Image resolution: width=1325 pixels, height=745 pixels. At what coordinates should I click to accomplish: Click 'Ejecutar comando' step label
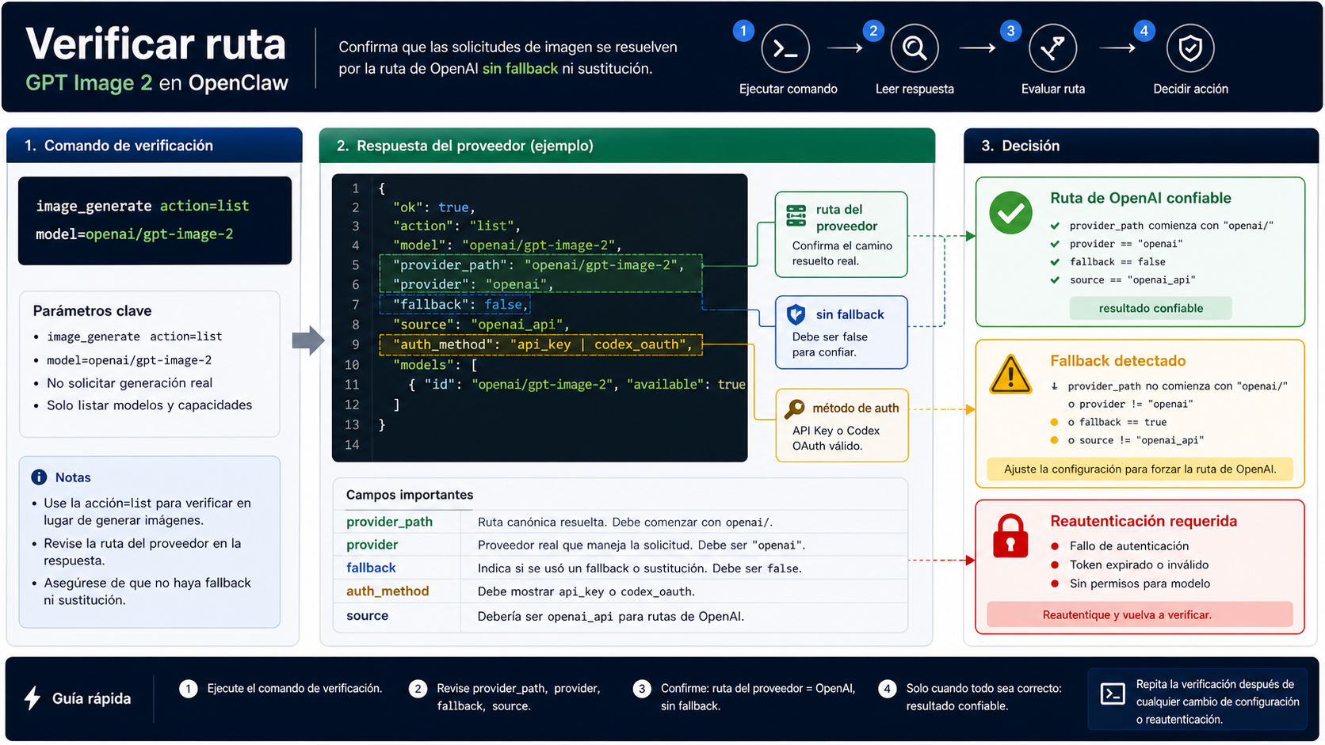pos(788,89)
